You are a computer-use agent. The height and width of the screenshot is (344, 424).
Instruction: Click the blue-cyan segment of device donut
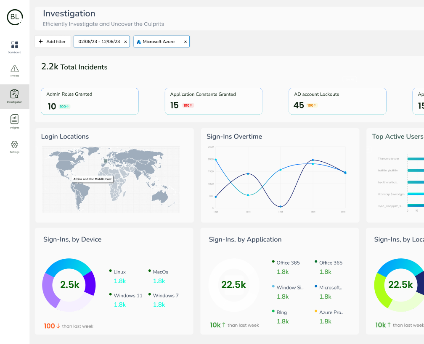tap(68, 264)
